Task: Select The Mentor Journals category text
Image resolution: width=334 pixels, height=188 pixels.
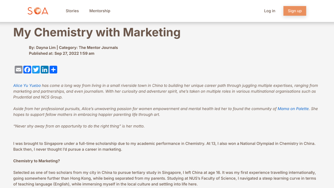Action: (x=98, y=48)
